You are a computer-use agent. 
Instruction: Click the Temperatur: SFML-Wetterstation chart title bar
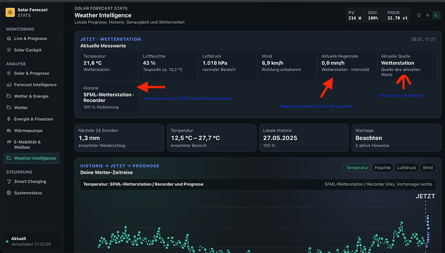click(258, 185)
